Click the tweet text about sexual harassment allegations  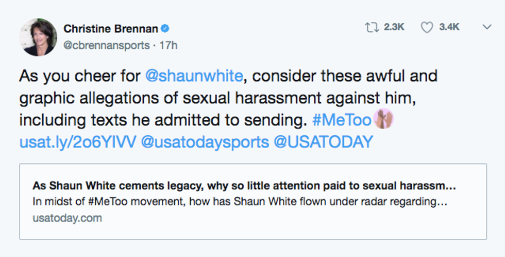click(227, 98)
